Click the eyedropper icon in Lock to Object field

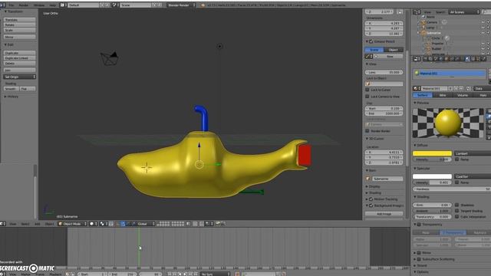pyautogui.click(x=368, y=84)
